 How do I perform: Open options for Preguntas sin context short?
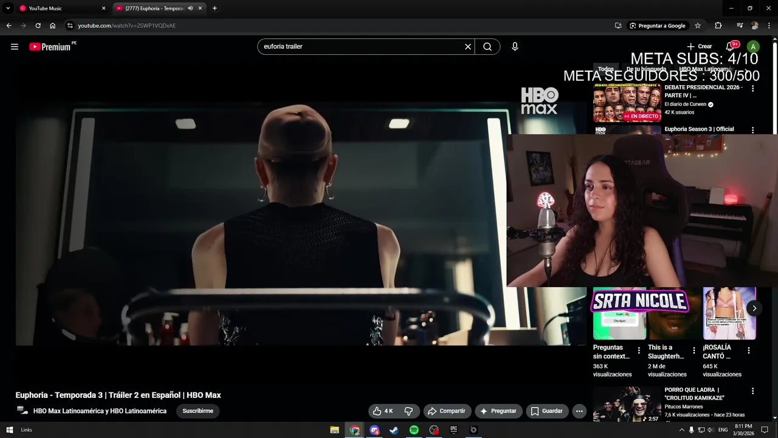click(x=639, y=350)
